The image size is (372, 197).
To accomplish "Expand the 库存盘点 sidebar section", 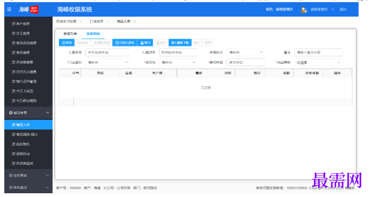I will 47,187.
